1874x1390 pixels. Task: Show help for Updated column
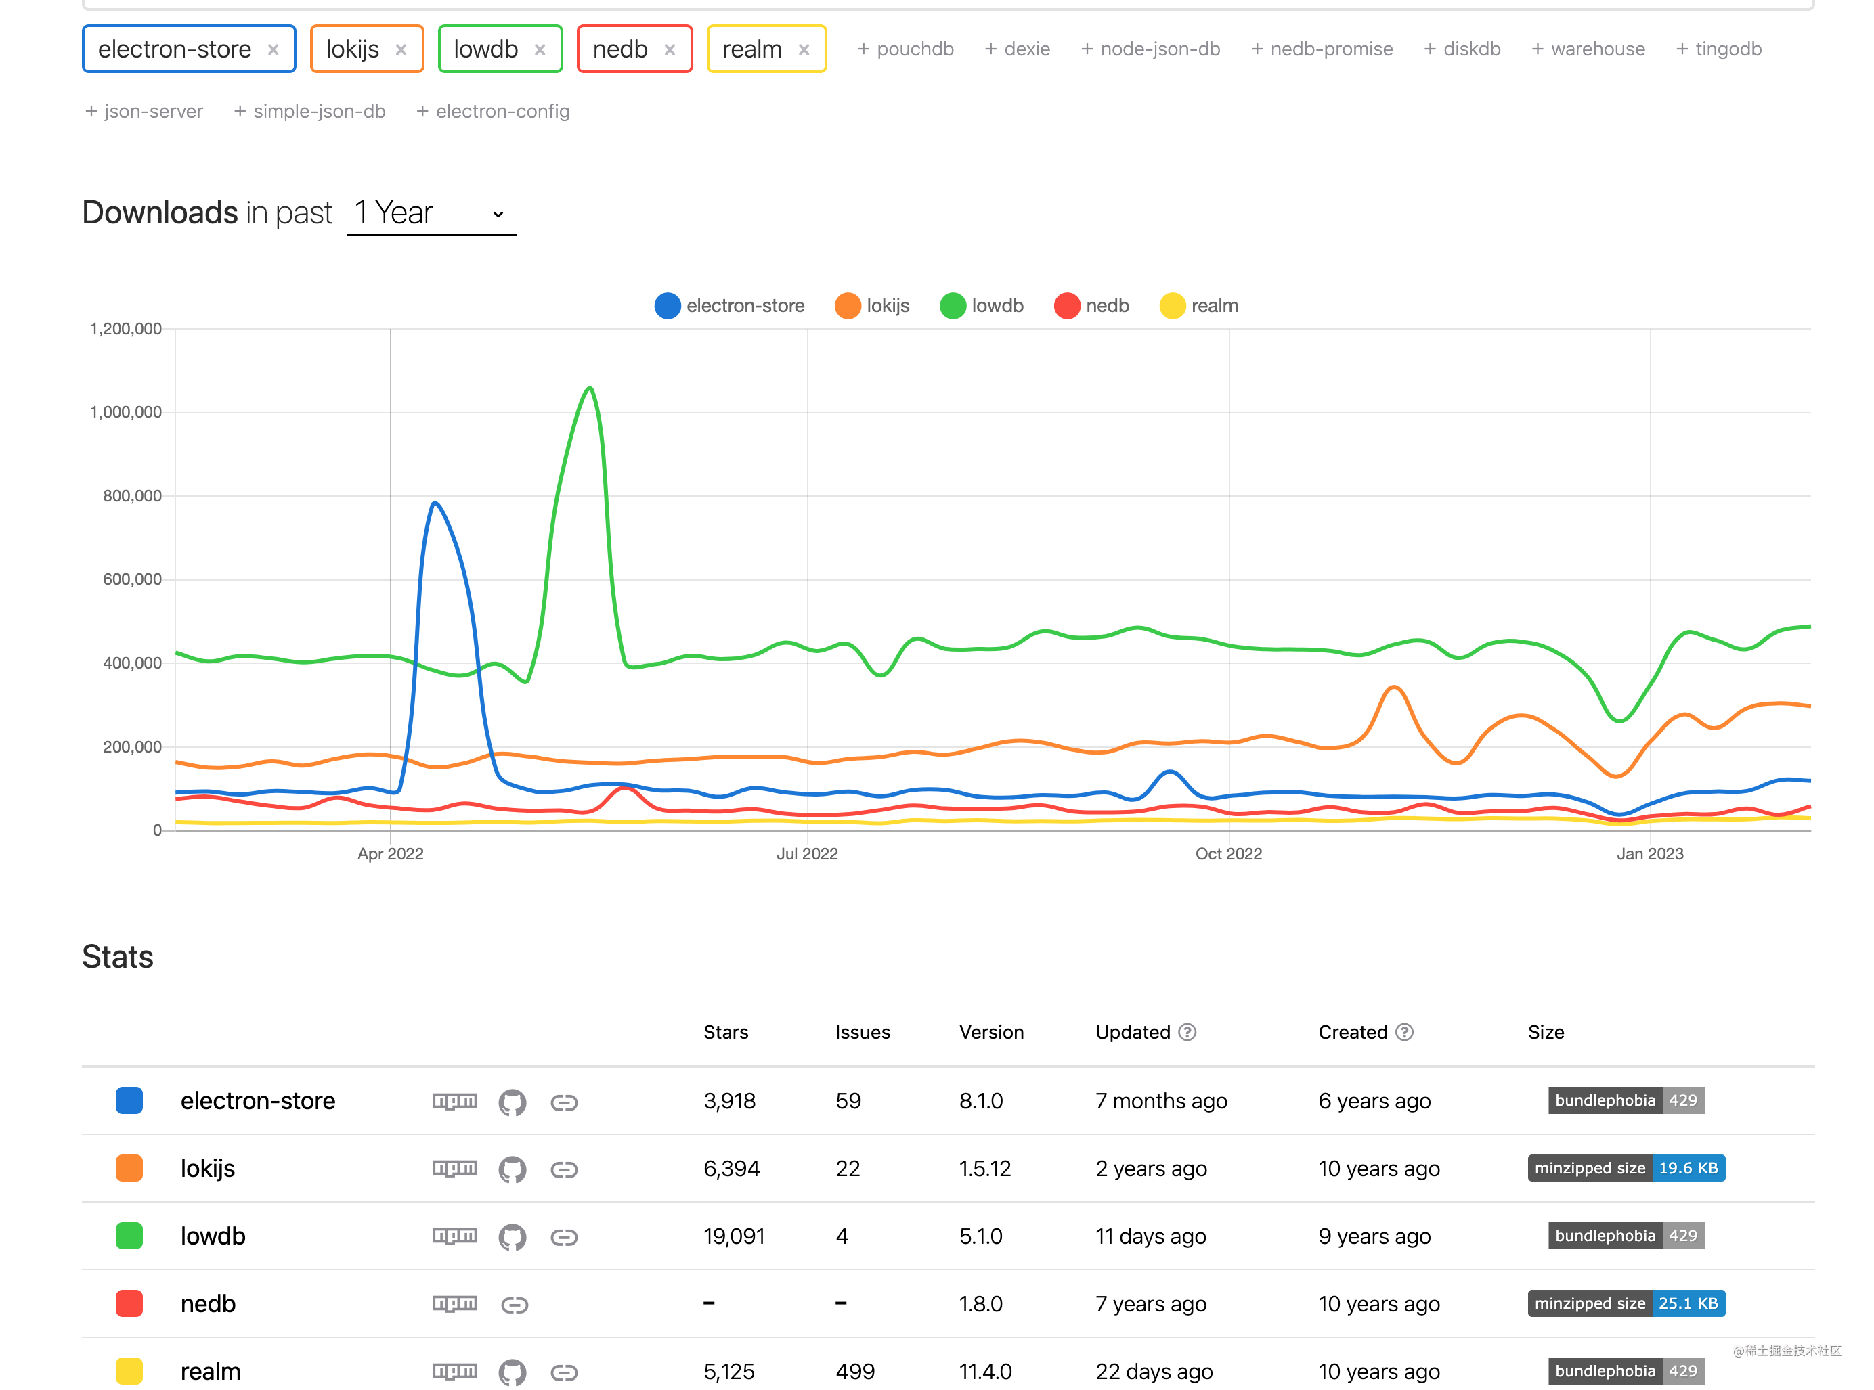[1187, 1033]
